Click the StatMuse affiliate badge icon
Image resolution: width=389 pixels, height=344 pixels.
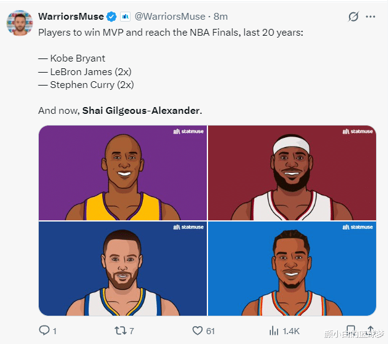click(x=126, y=17)
